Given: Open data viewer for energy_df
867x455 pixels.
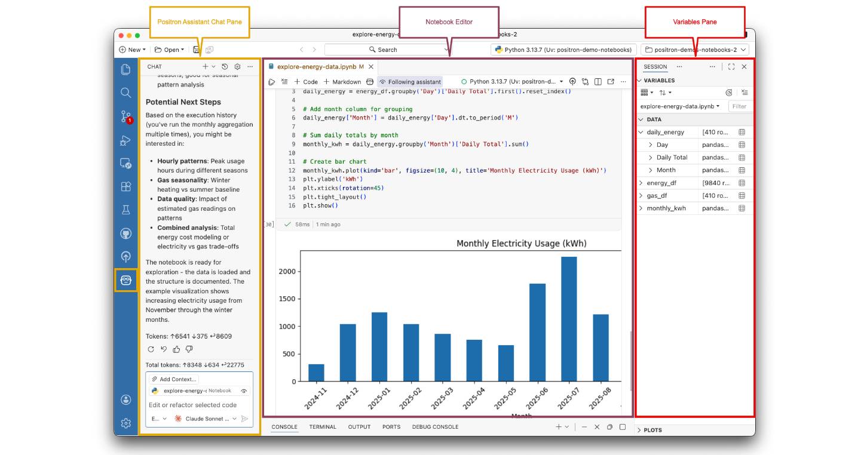Looking at the screenshot, I should (742, 183).
